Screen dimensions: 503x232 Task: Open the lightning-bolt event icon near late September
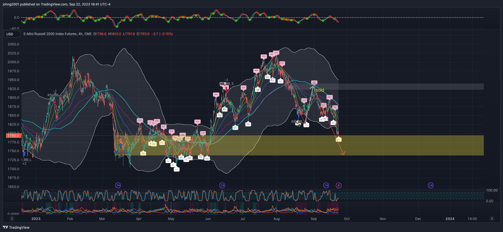pyautogui.click(x=339, y=185)
